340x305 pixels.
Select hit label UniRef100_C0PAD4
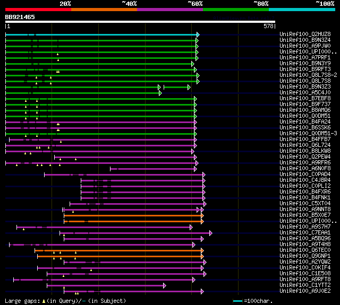pyautogui.click(x=305, y=175)
